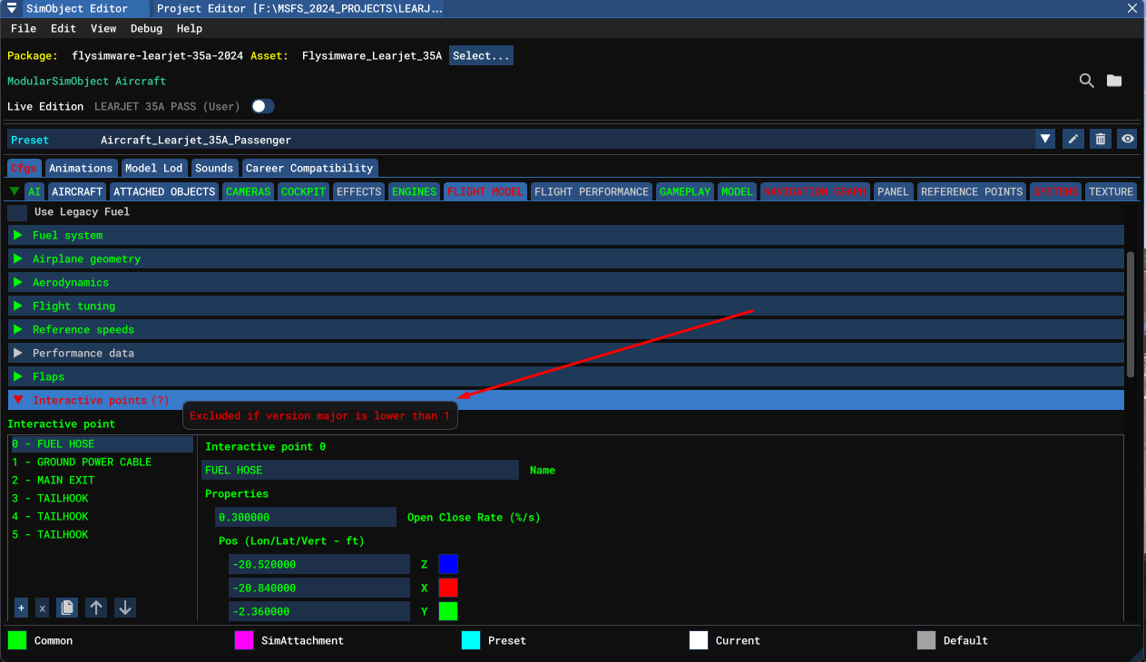Click the search magnifier icon
The image size is (1146, 662).
pyautogui.click(x=1086, y=81)
